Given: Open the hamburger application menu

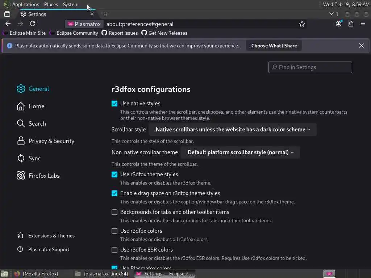Looking at the screenshot, I should 363,24.
